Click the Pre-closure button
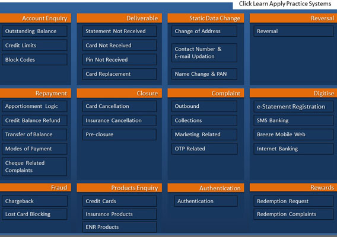Viewport: 337px width, 237px height. [119, 134]
